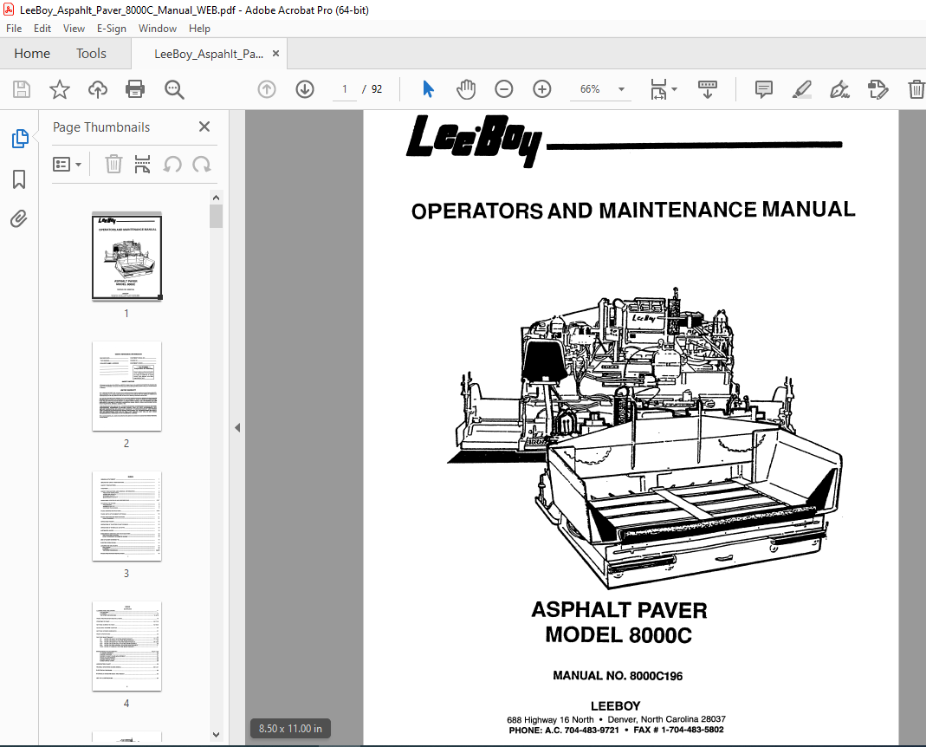The width and height of the screenshot is (926, 747).
Task: Activate the Hand pan tool
Action: click(466, 89)
